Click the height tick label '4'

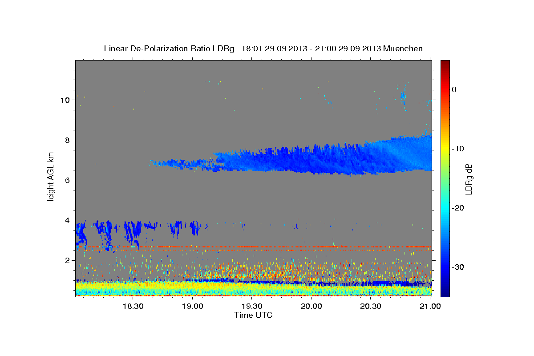coord(67,220)
